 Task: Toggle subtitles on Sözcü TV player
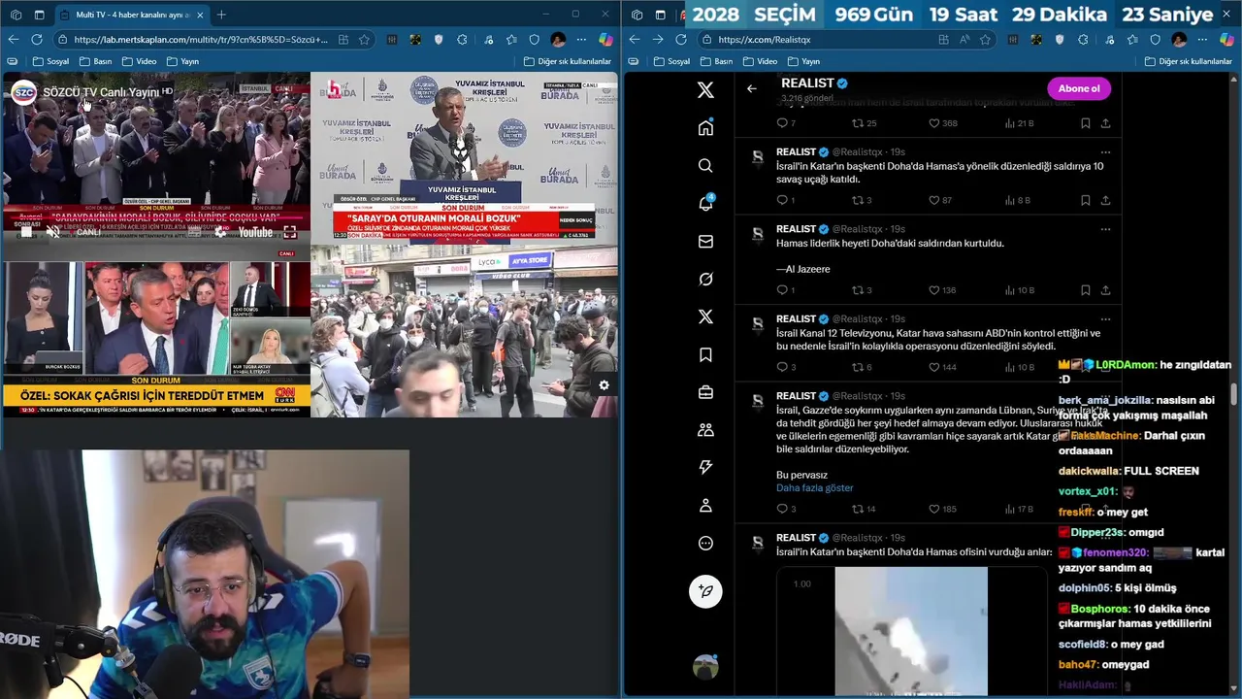tap(195, 232)
